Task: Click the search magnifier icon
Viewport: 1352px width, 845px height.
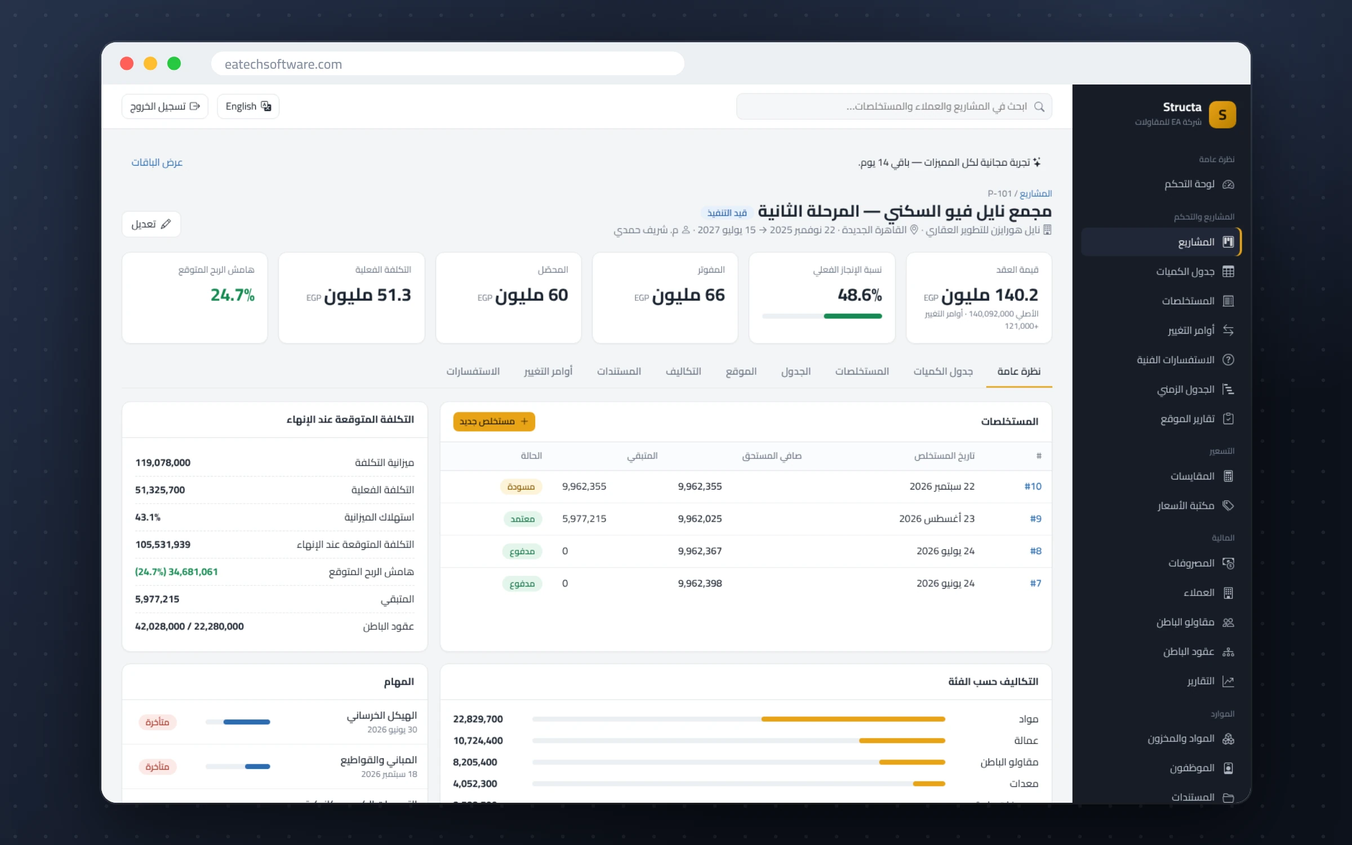Action: [1039, 106]
